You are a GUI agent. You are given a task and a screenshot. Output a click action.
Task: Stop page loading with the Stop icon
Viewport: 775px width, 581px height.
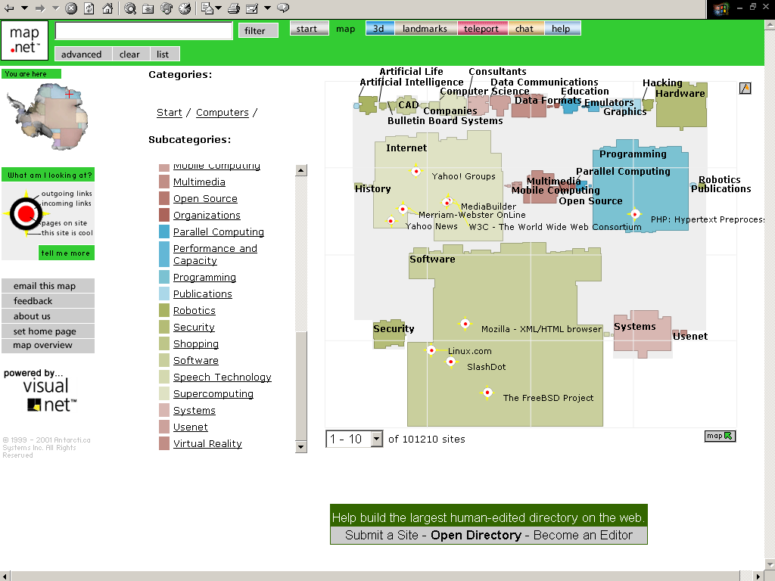71,8
